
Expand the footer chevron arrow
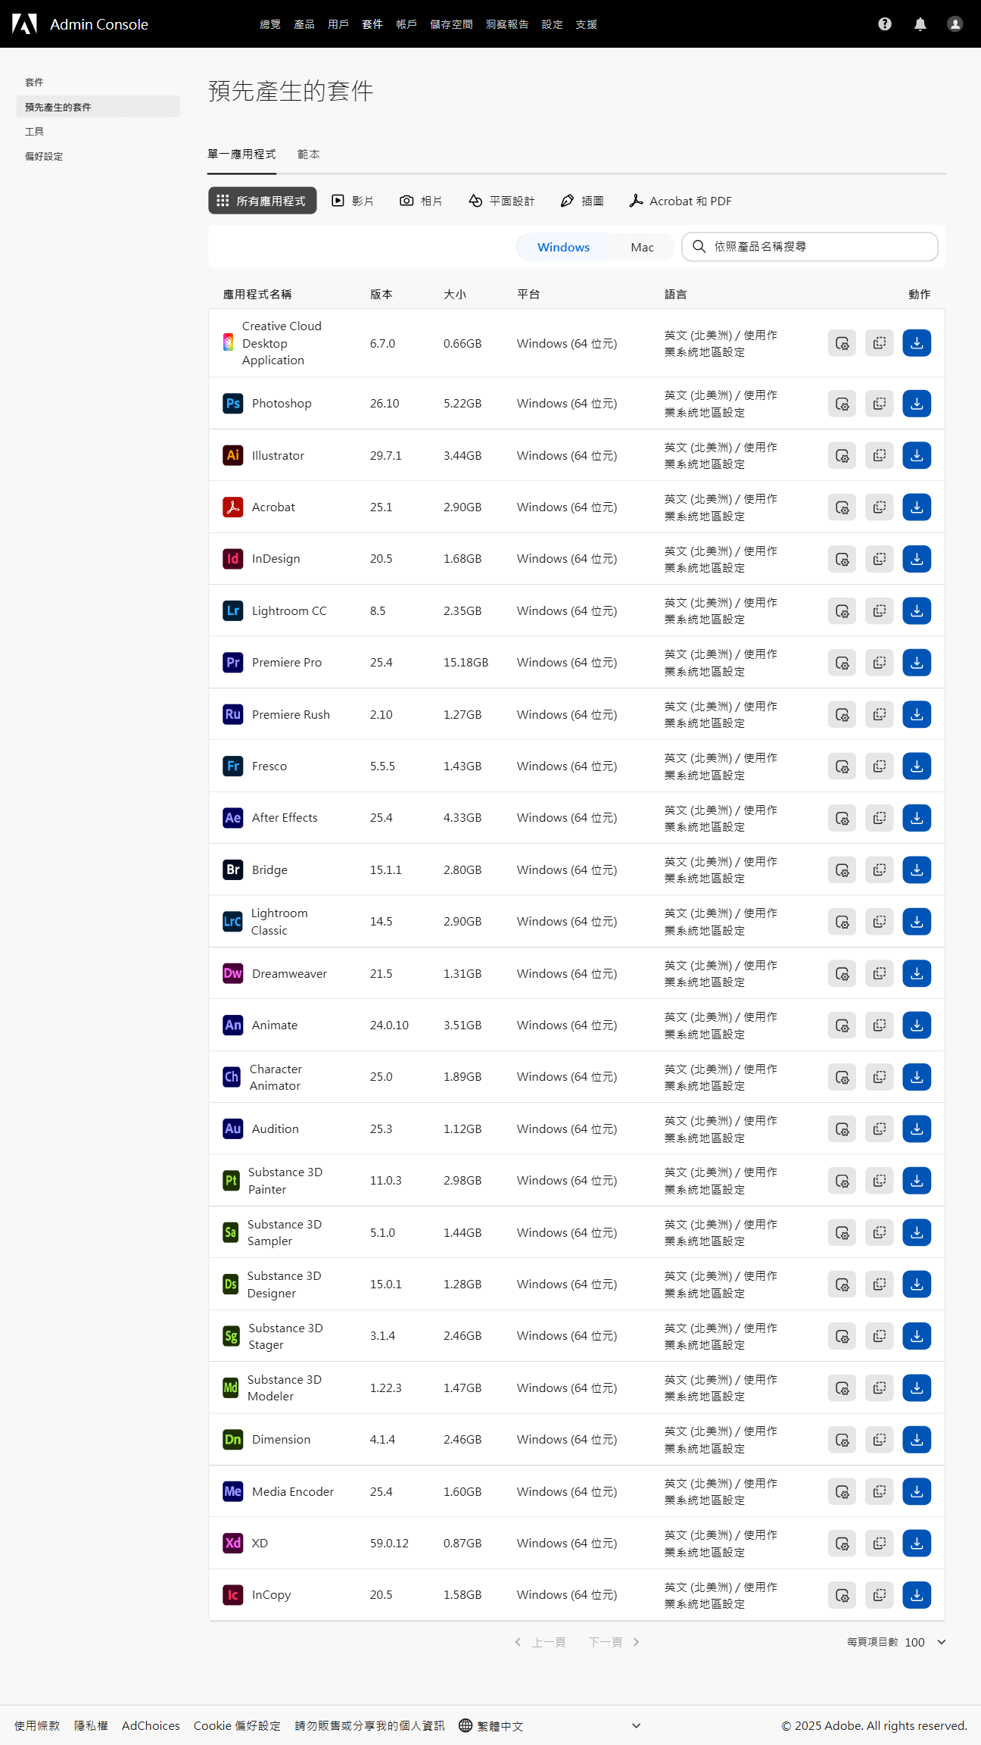coord(636,1725)
